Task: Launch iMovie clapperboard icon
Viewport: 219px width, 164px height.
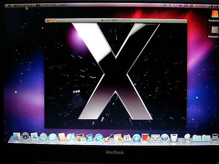Action: tap(90, 138)
